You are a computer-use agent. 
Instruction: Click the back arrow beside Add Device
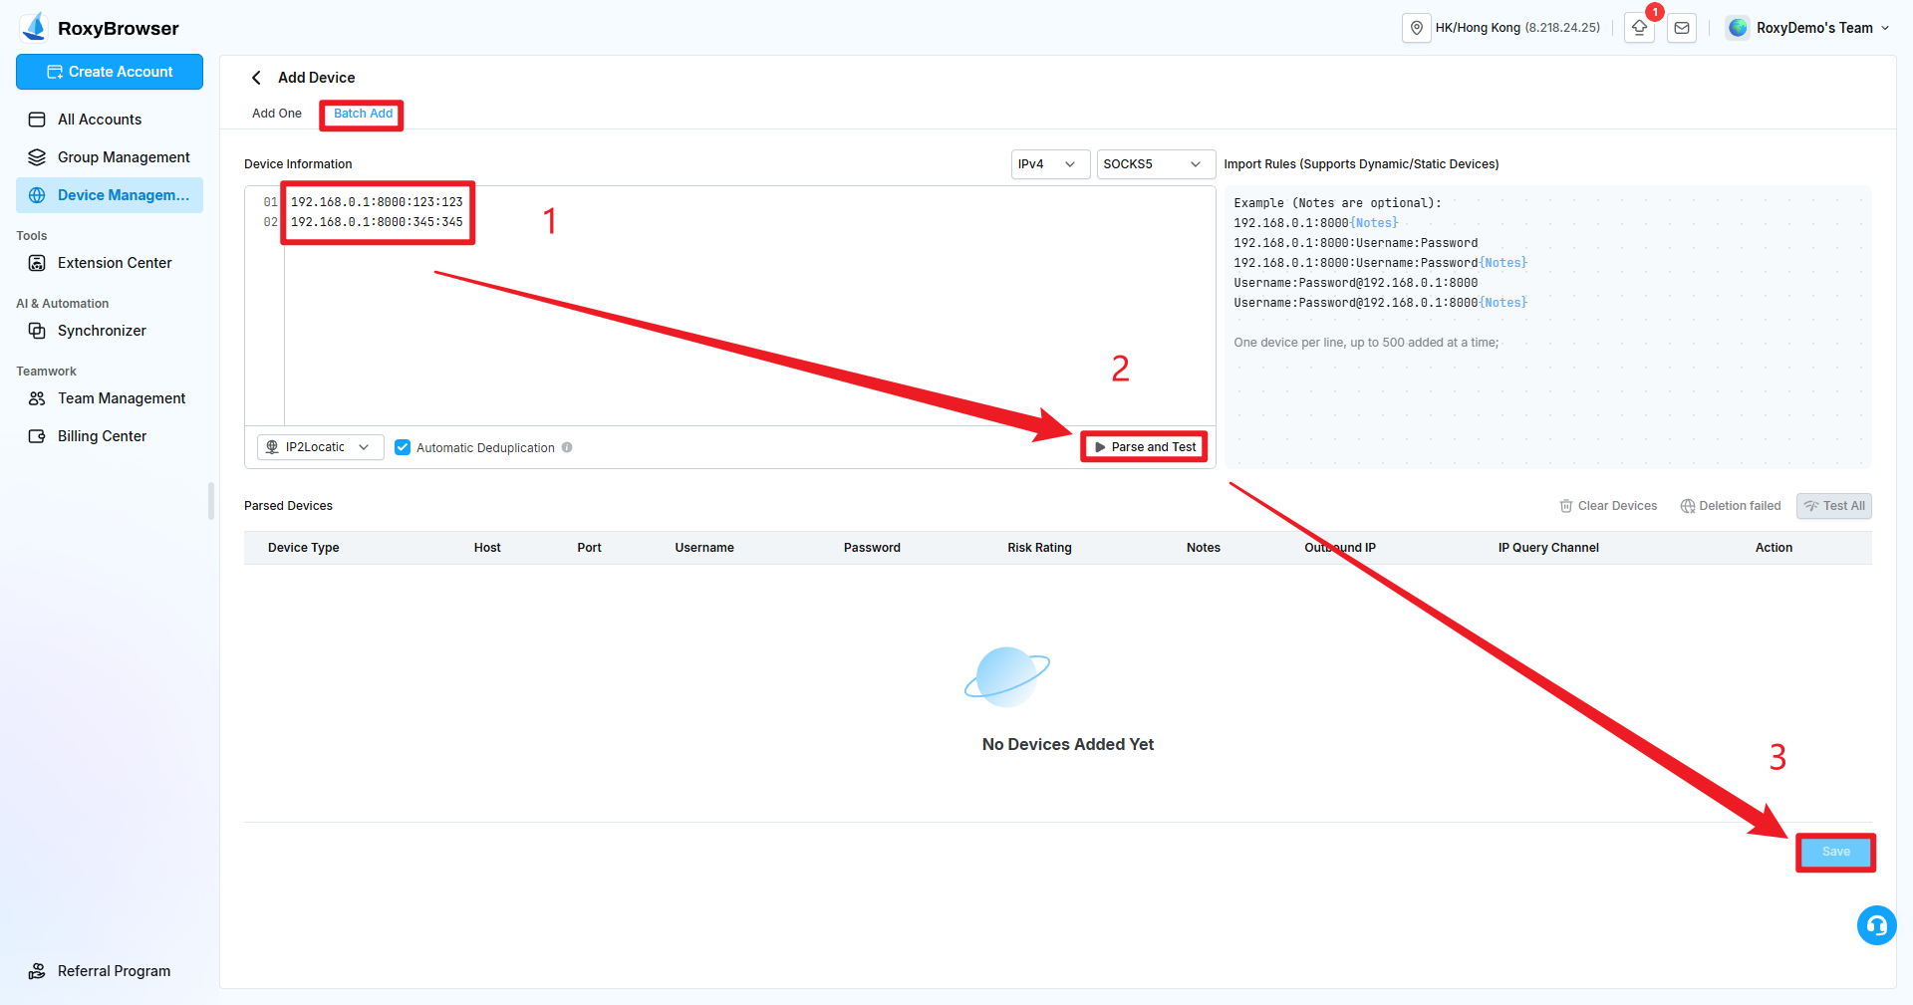coord(256,78)
